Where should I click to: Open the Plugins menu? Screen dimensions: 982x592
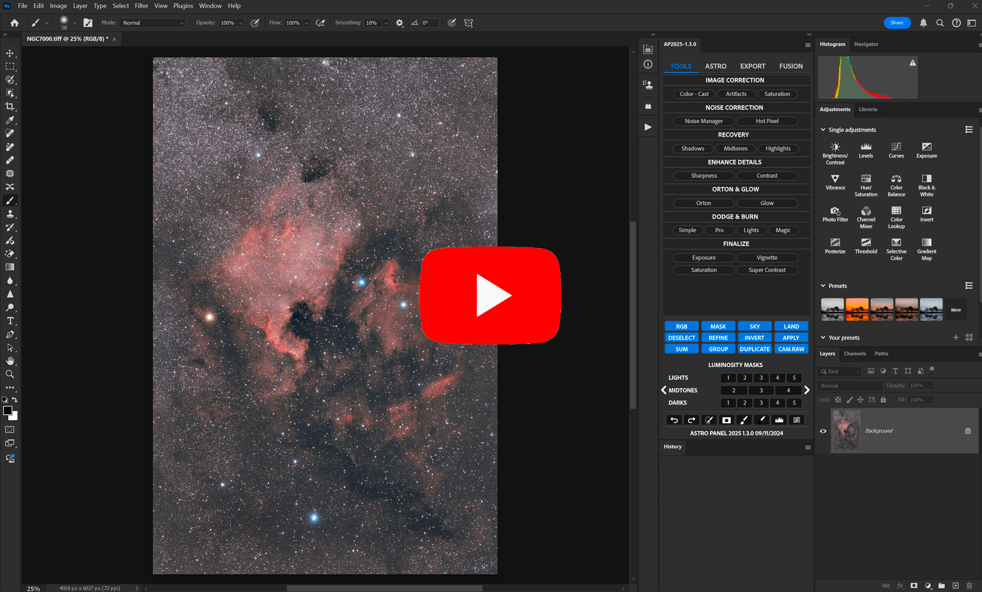pos(183,6)
